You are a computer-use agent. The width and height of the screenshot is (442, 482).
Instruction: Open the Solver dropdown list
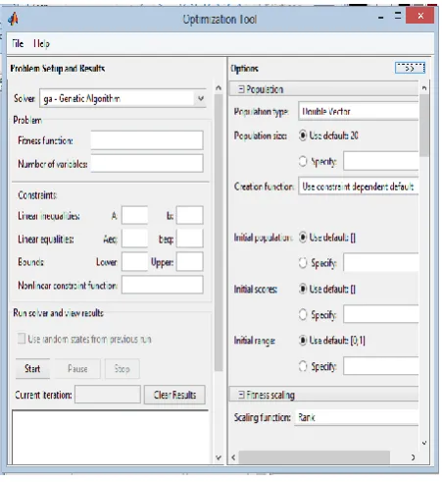[123, 98]
